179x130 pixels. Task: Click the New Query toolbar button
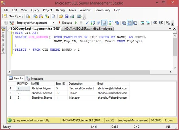[x=13, y=16]
